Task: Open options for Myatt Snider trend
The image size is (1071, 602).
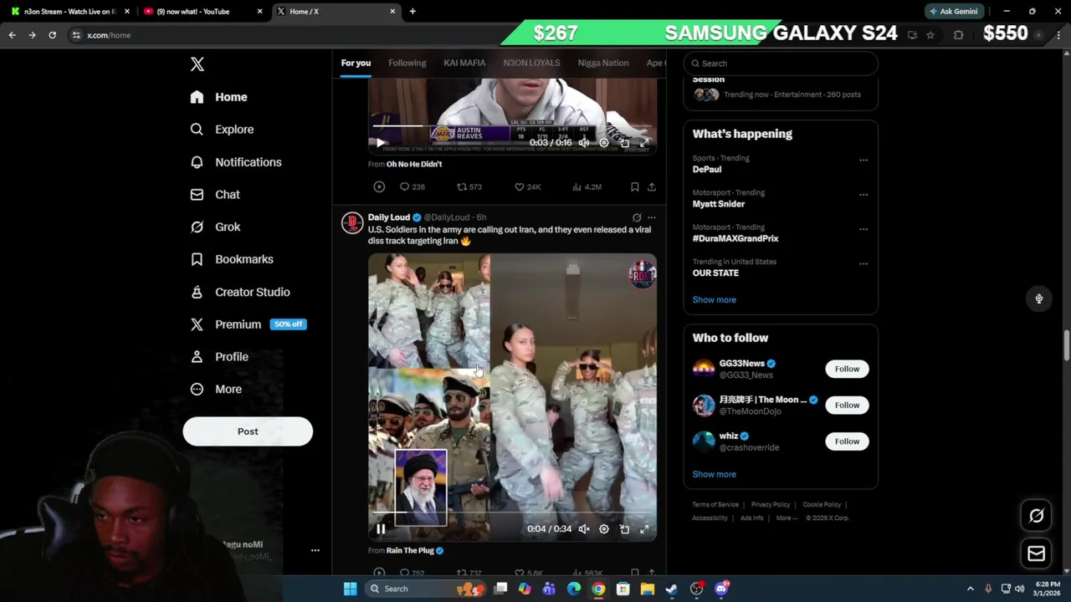Action: (x=863, y=195)
